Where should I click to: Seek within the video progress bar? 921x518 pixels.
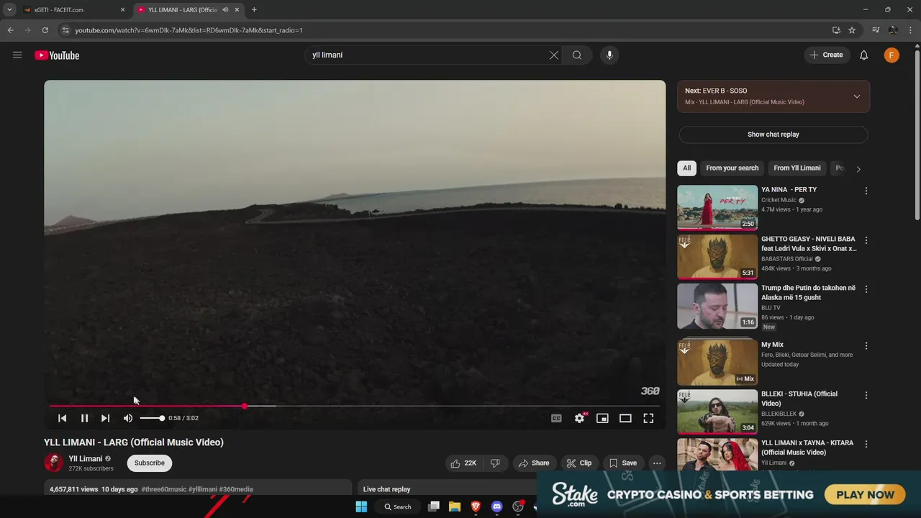[x=355, y=406]
